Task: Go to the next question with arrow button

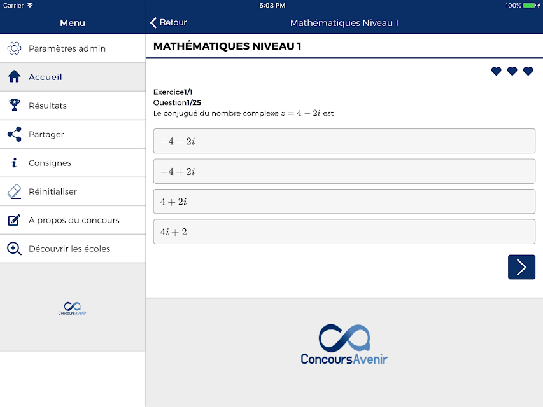Action: (521, 267)
